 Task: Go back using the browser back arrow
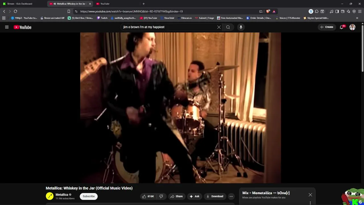click(4, 11)
